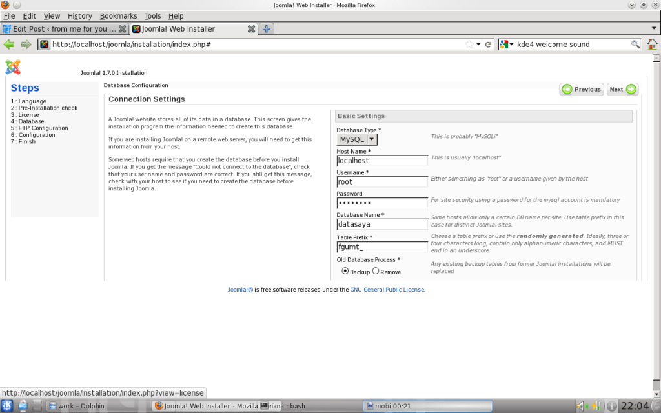Screen dimensions: 661x413
Task: Open the History menu
Action: click(79, 16)
